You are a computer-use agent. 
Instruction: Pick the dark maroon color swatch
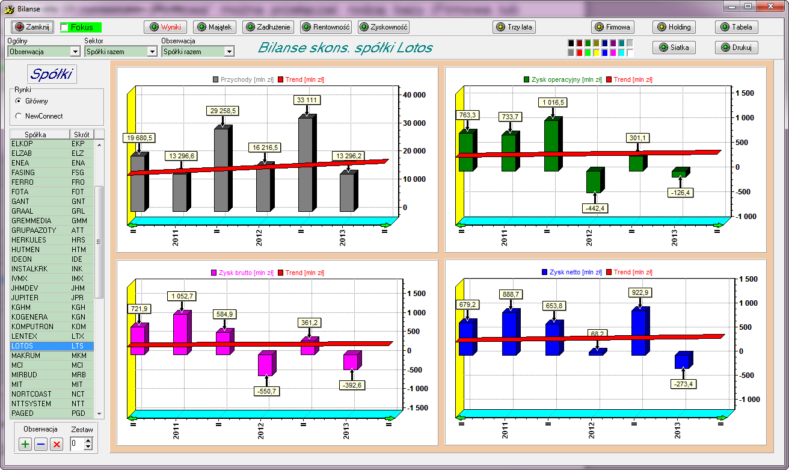(x=579, y=43)
